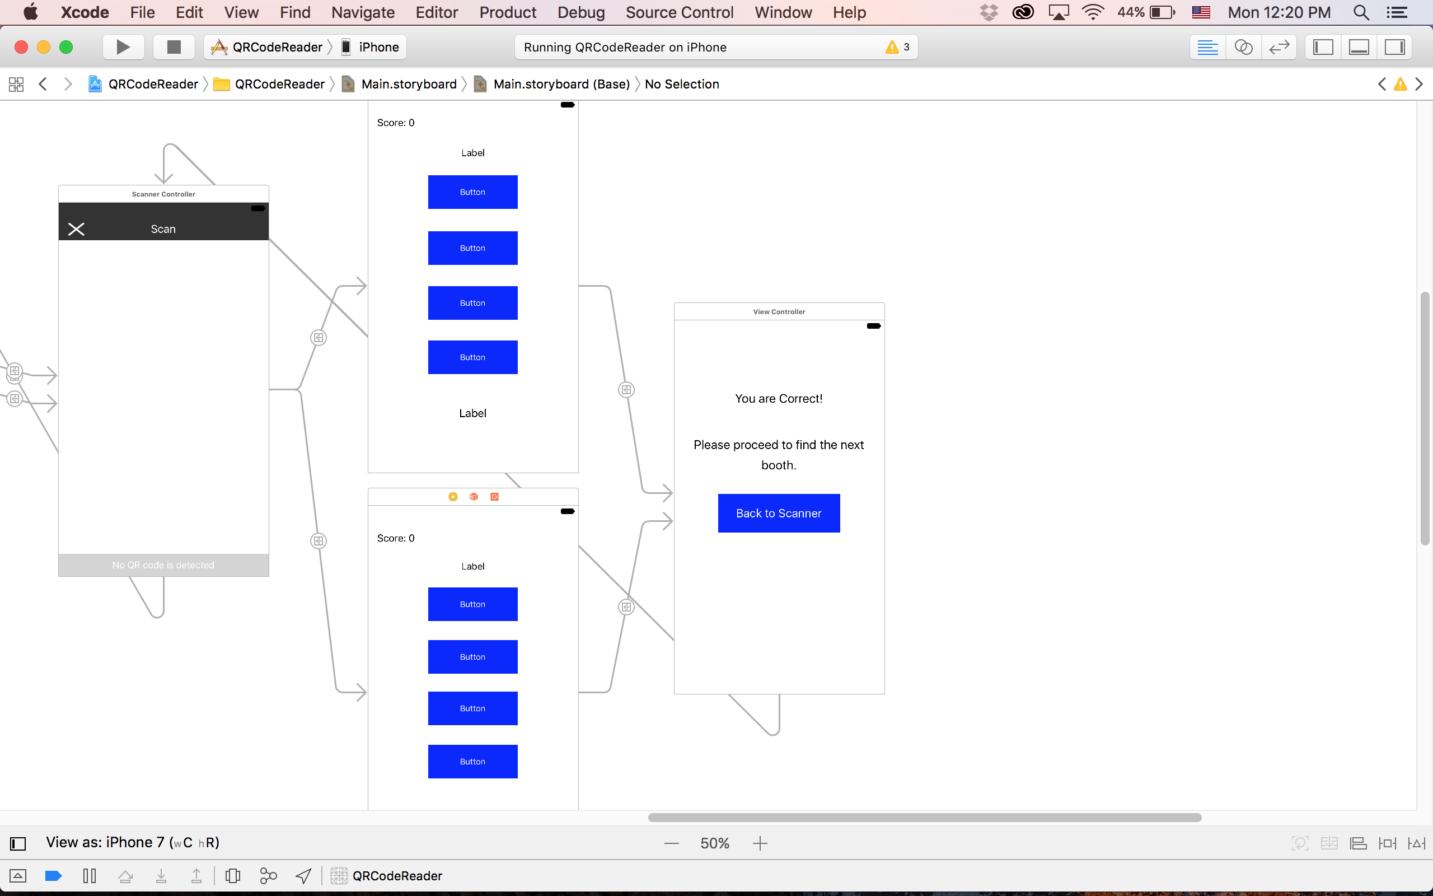Click the Simulate Location arrow icon
The height and width of the screenshot is (896, 1433).
(x=304, y=876)
